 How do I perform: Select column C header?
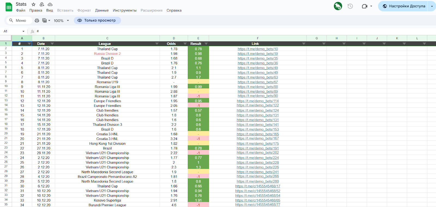point(107,38)
